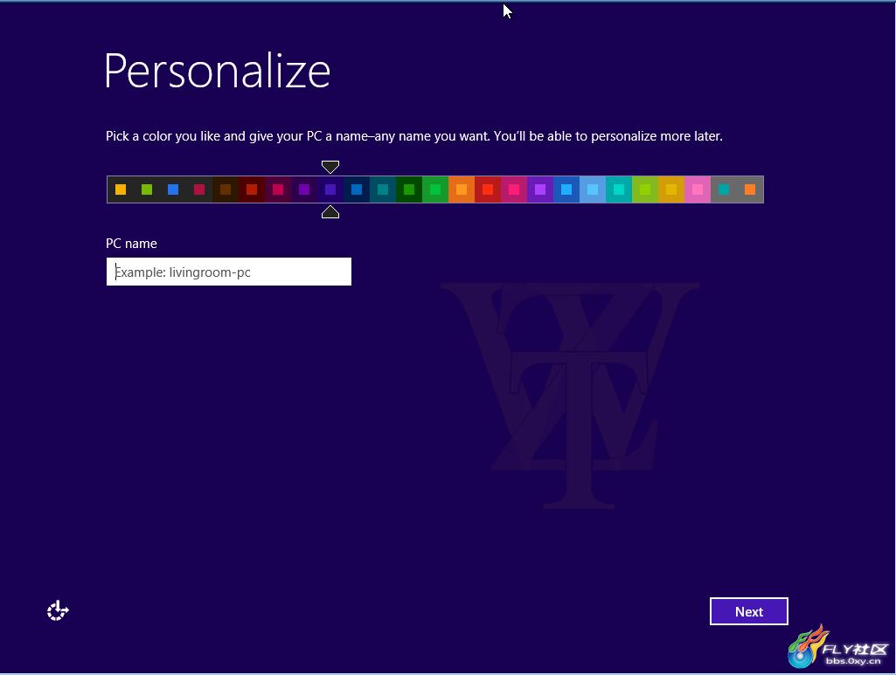Choose the bright green swatch on medium green

[435, 189]
